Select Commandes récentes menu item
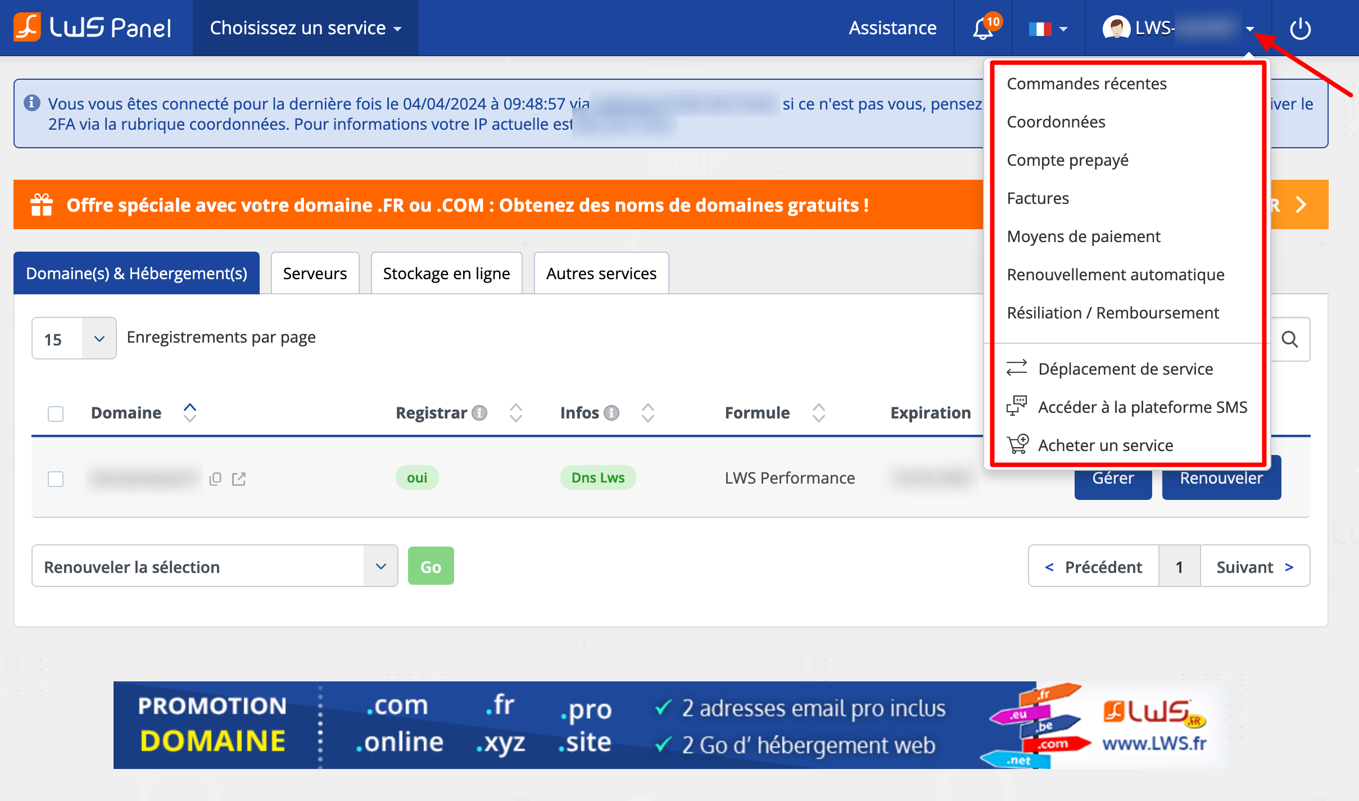Viewport: 1359px width, 801px height. [1086, 84]
